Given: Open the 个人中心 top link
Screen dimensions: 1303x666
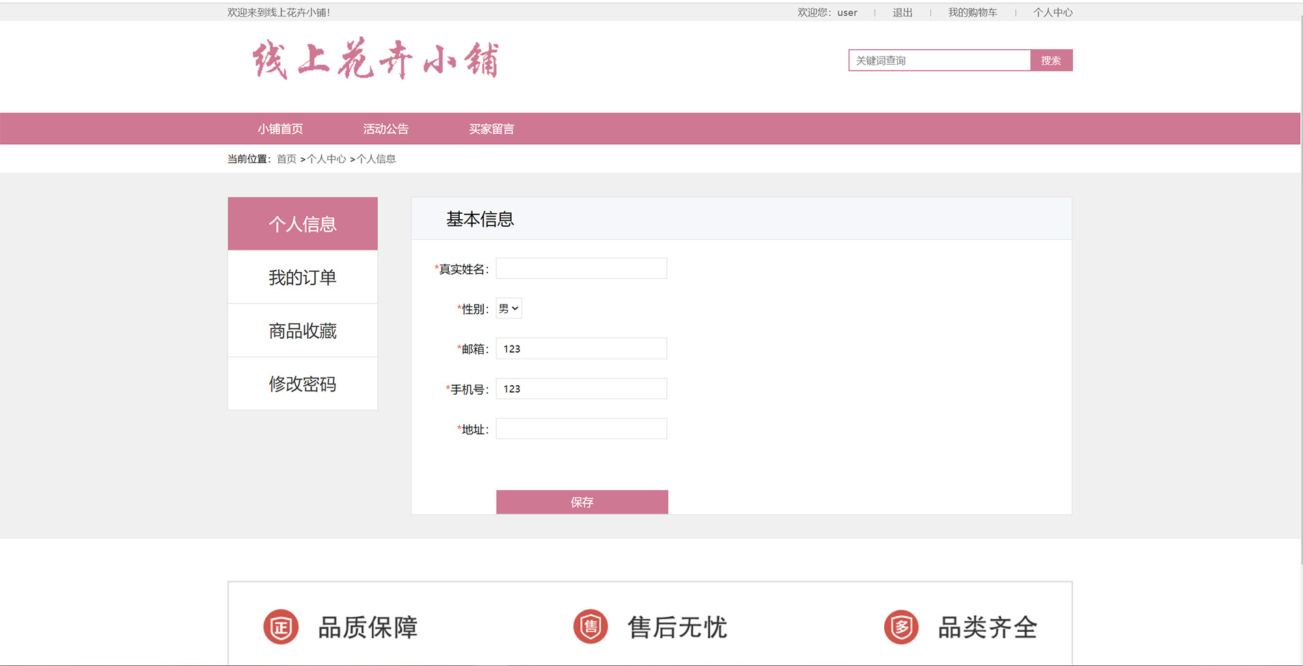Looking at the screenshot, I should (x=1053, y=12).
